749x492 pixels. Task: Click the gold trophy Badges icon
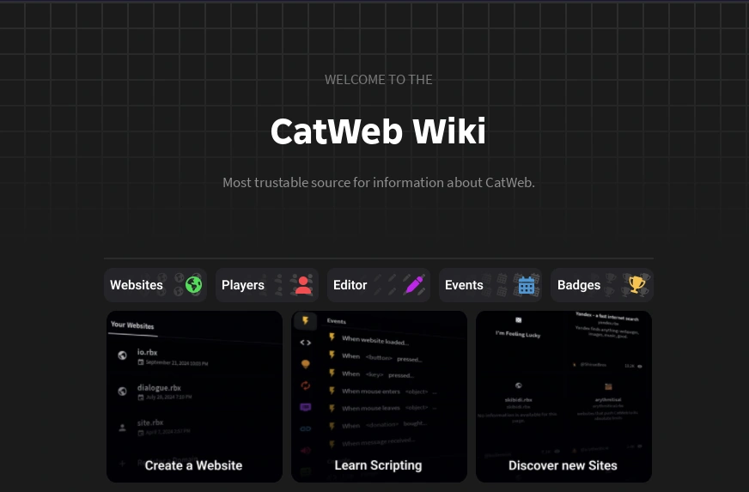click(x=636, y=284)
